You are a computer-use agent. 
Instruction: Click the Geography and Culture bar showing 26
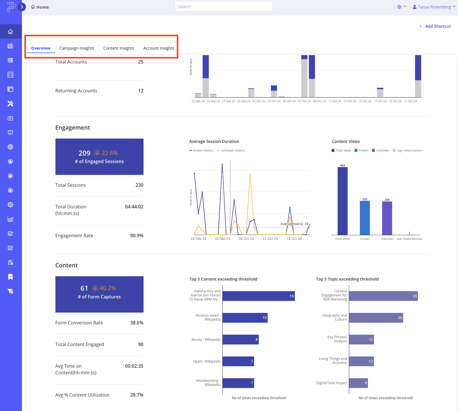[376, 318]
